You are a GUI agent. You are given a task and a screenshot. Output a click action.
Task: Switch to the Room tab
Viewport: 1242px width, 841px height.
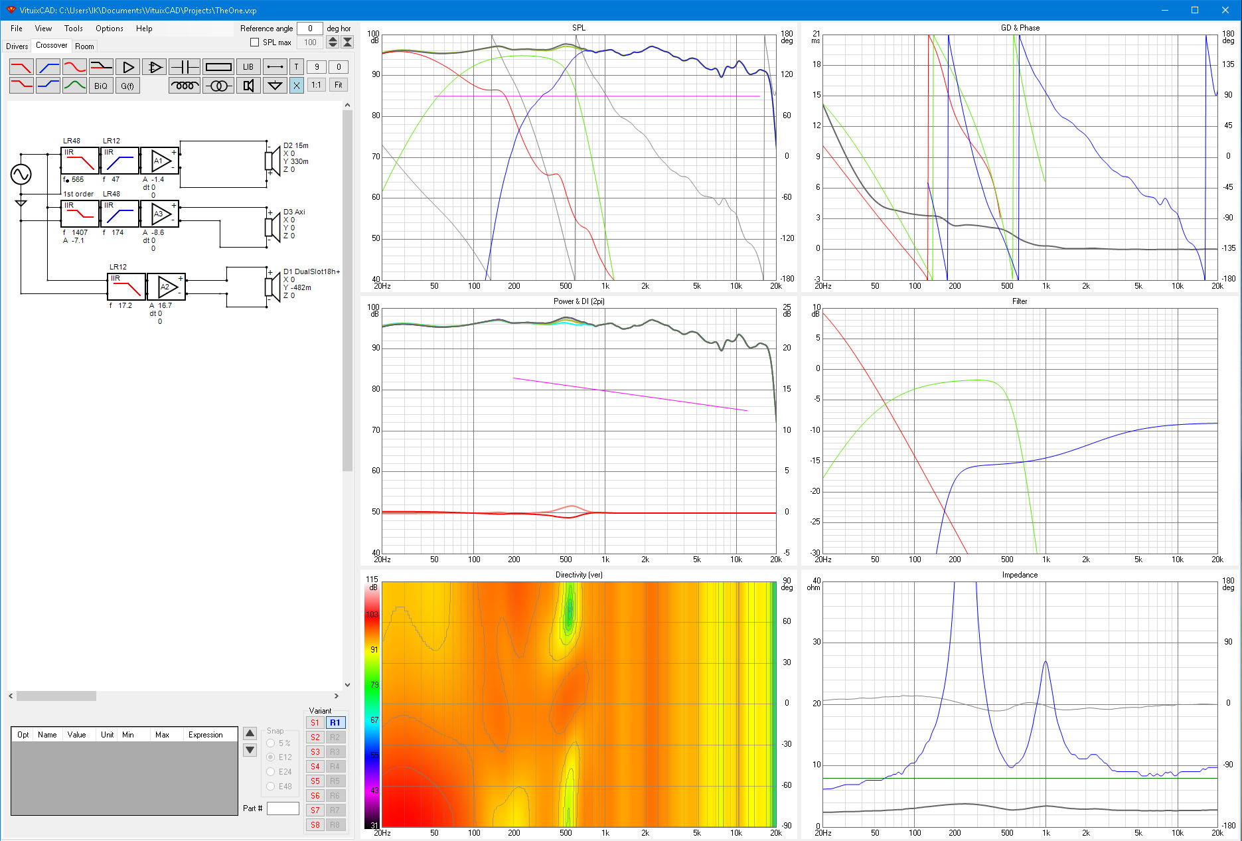coord(84,46)
